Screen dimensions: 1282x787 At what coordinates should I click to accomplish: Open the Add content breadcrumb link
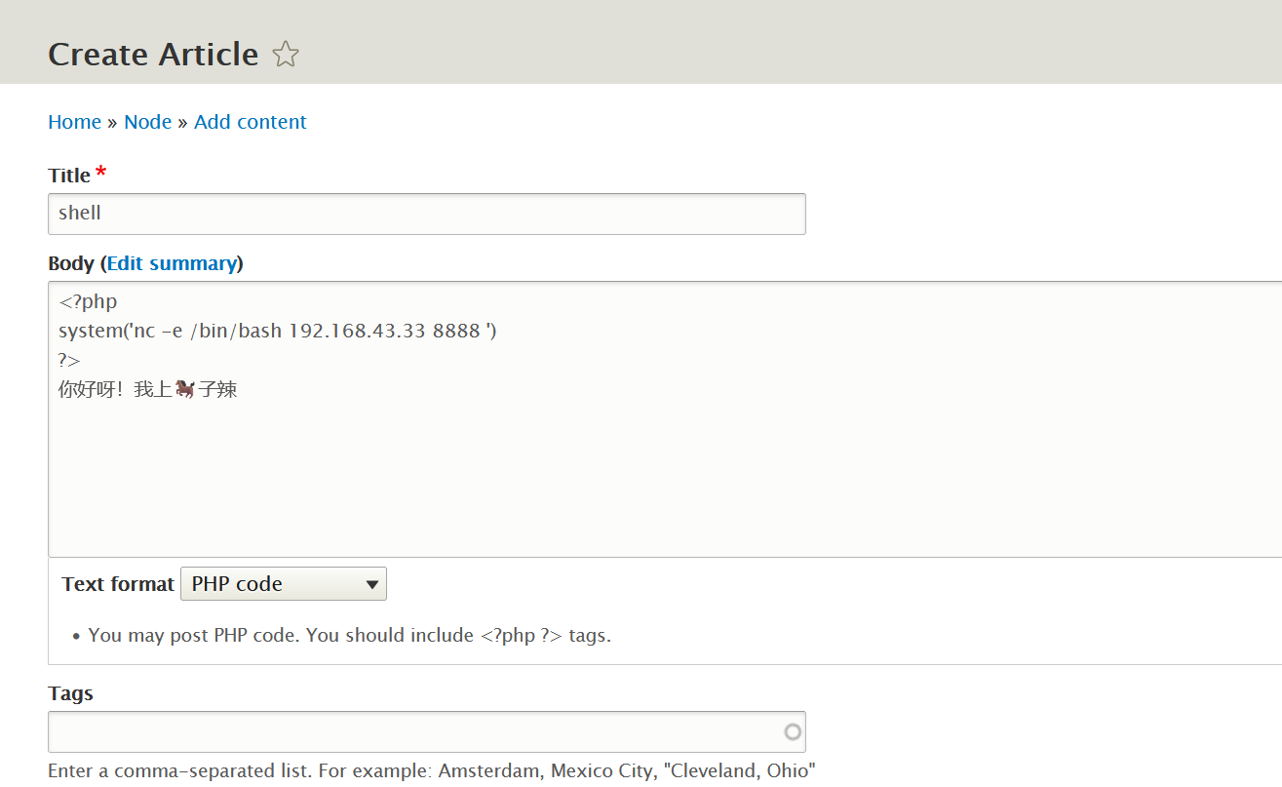(x=251, y=122)
